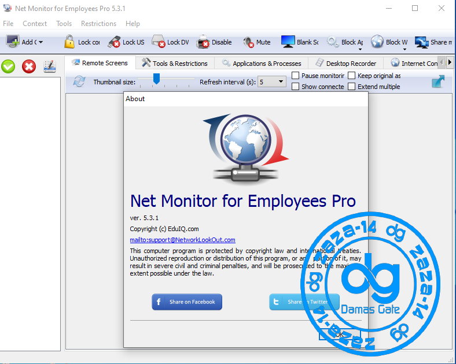Open the Tools menu
The height and width of the screenshot is (364, 456).
coord(64,24)
